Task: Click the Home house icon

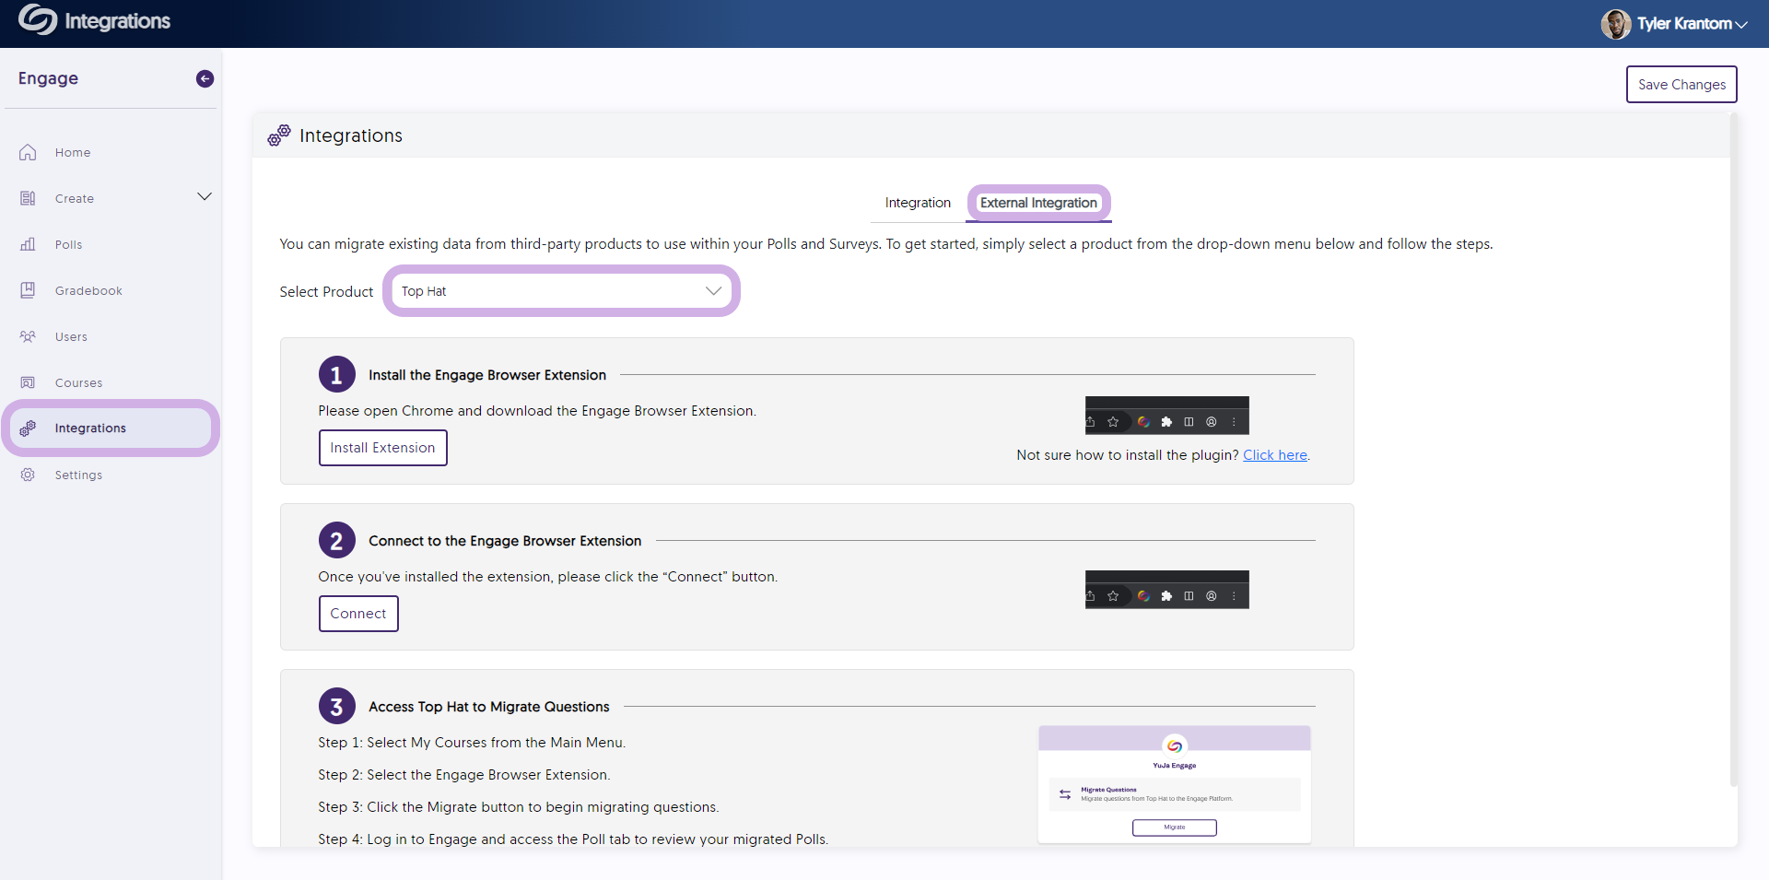Action: pos(28,152)
